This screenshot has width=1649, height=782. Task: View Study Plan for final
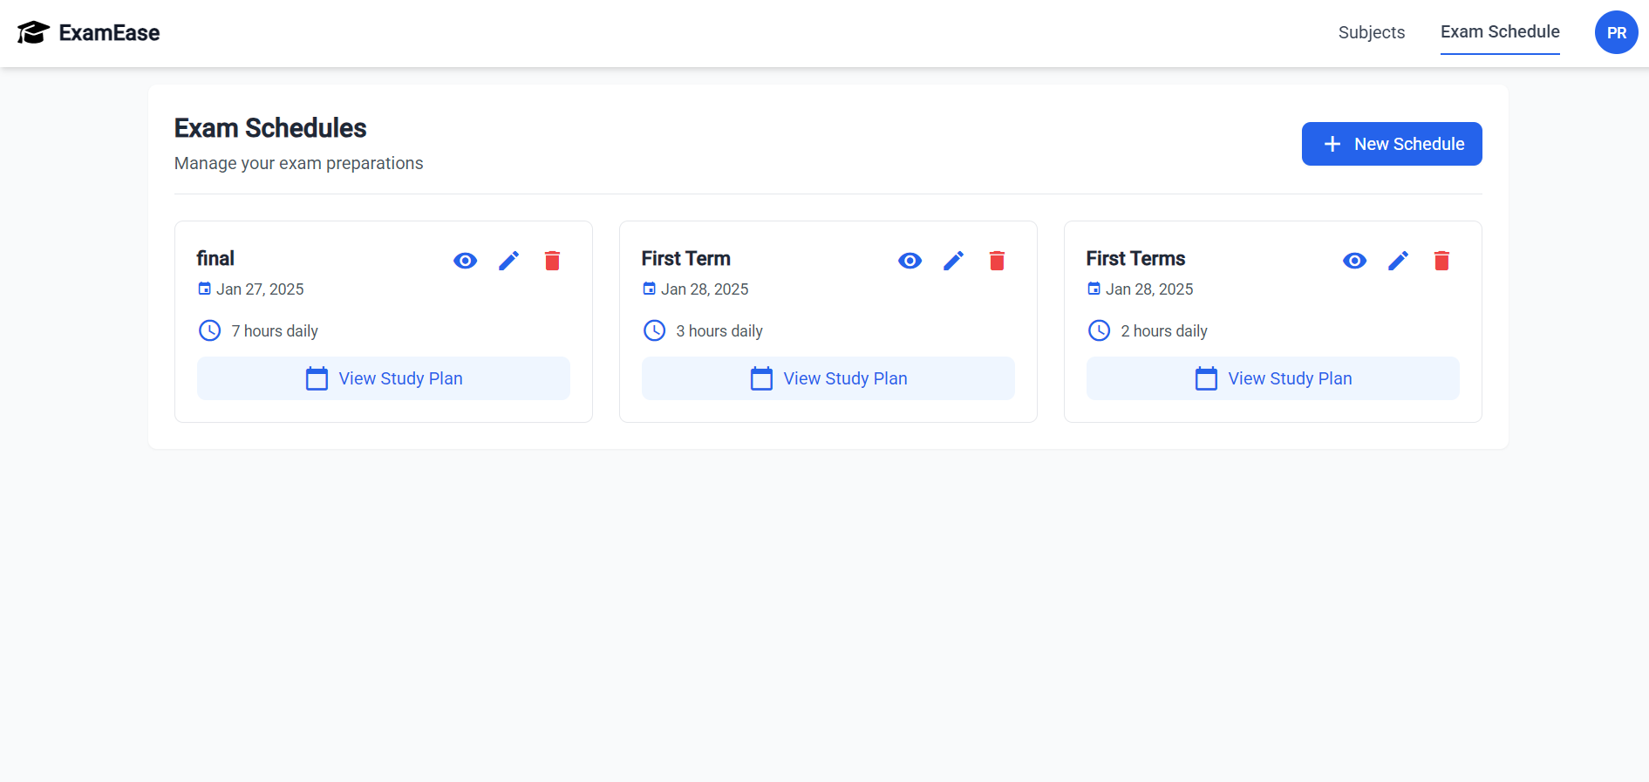[384, 378]
